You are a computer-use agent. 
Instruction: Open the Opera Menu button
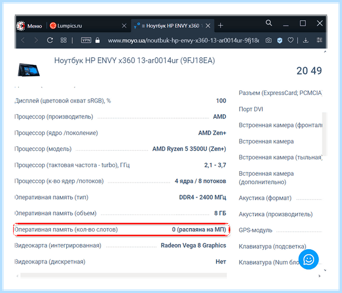[30, 26]
